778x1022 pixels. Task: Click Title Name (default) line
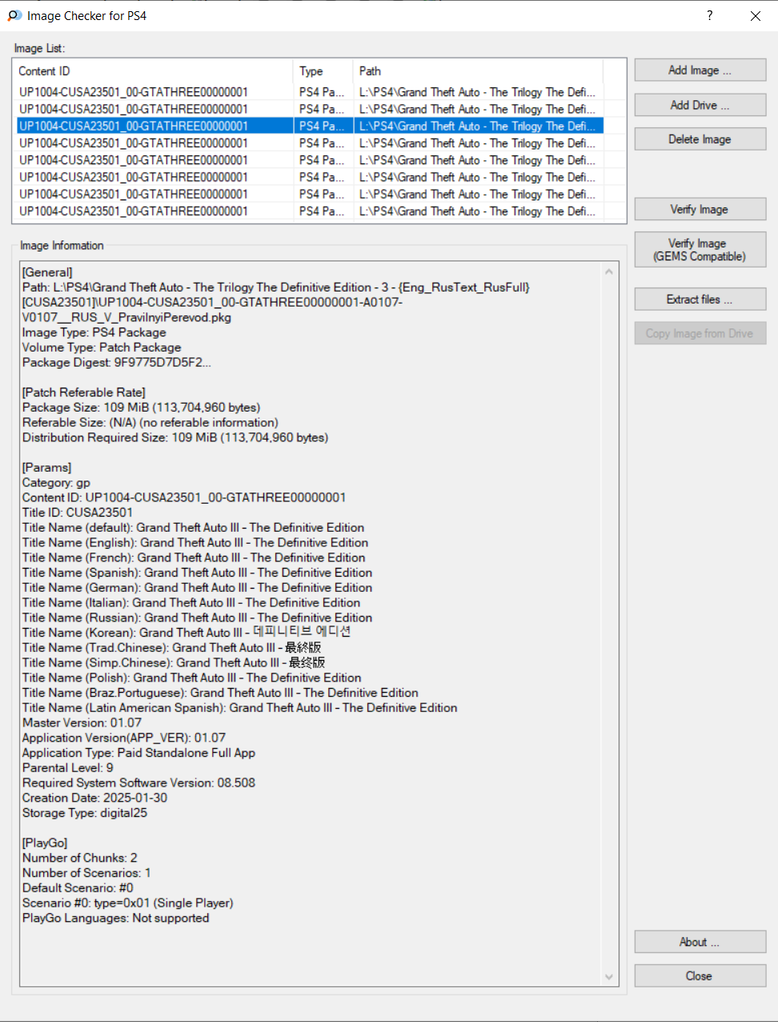click(193, 528)
